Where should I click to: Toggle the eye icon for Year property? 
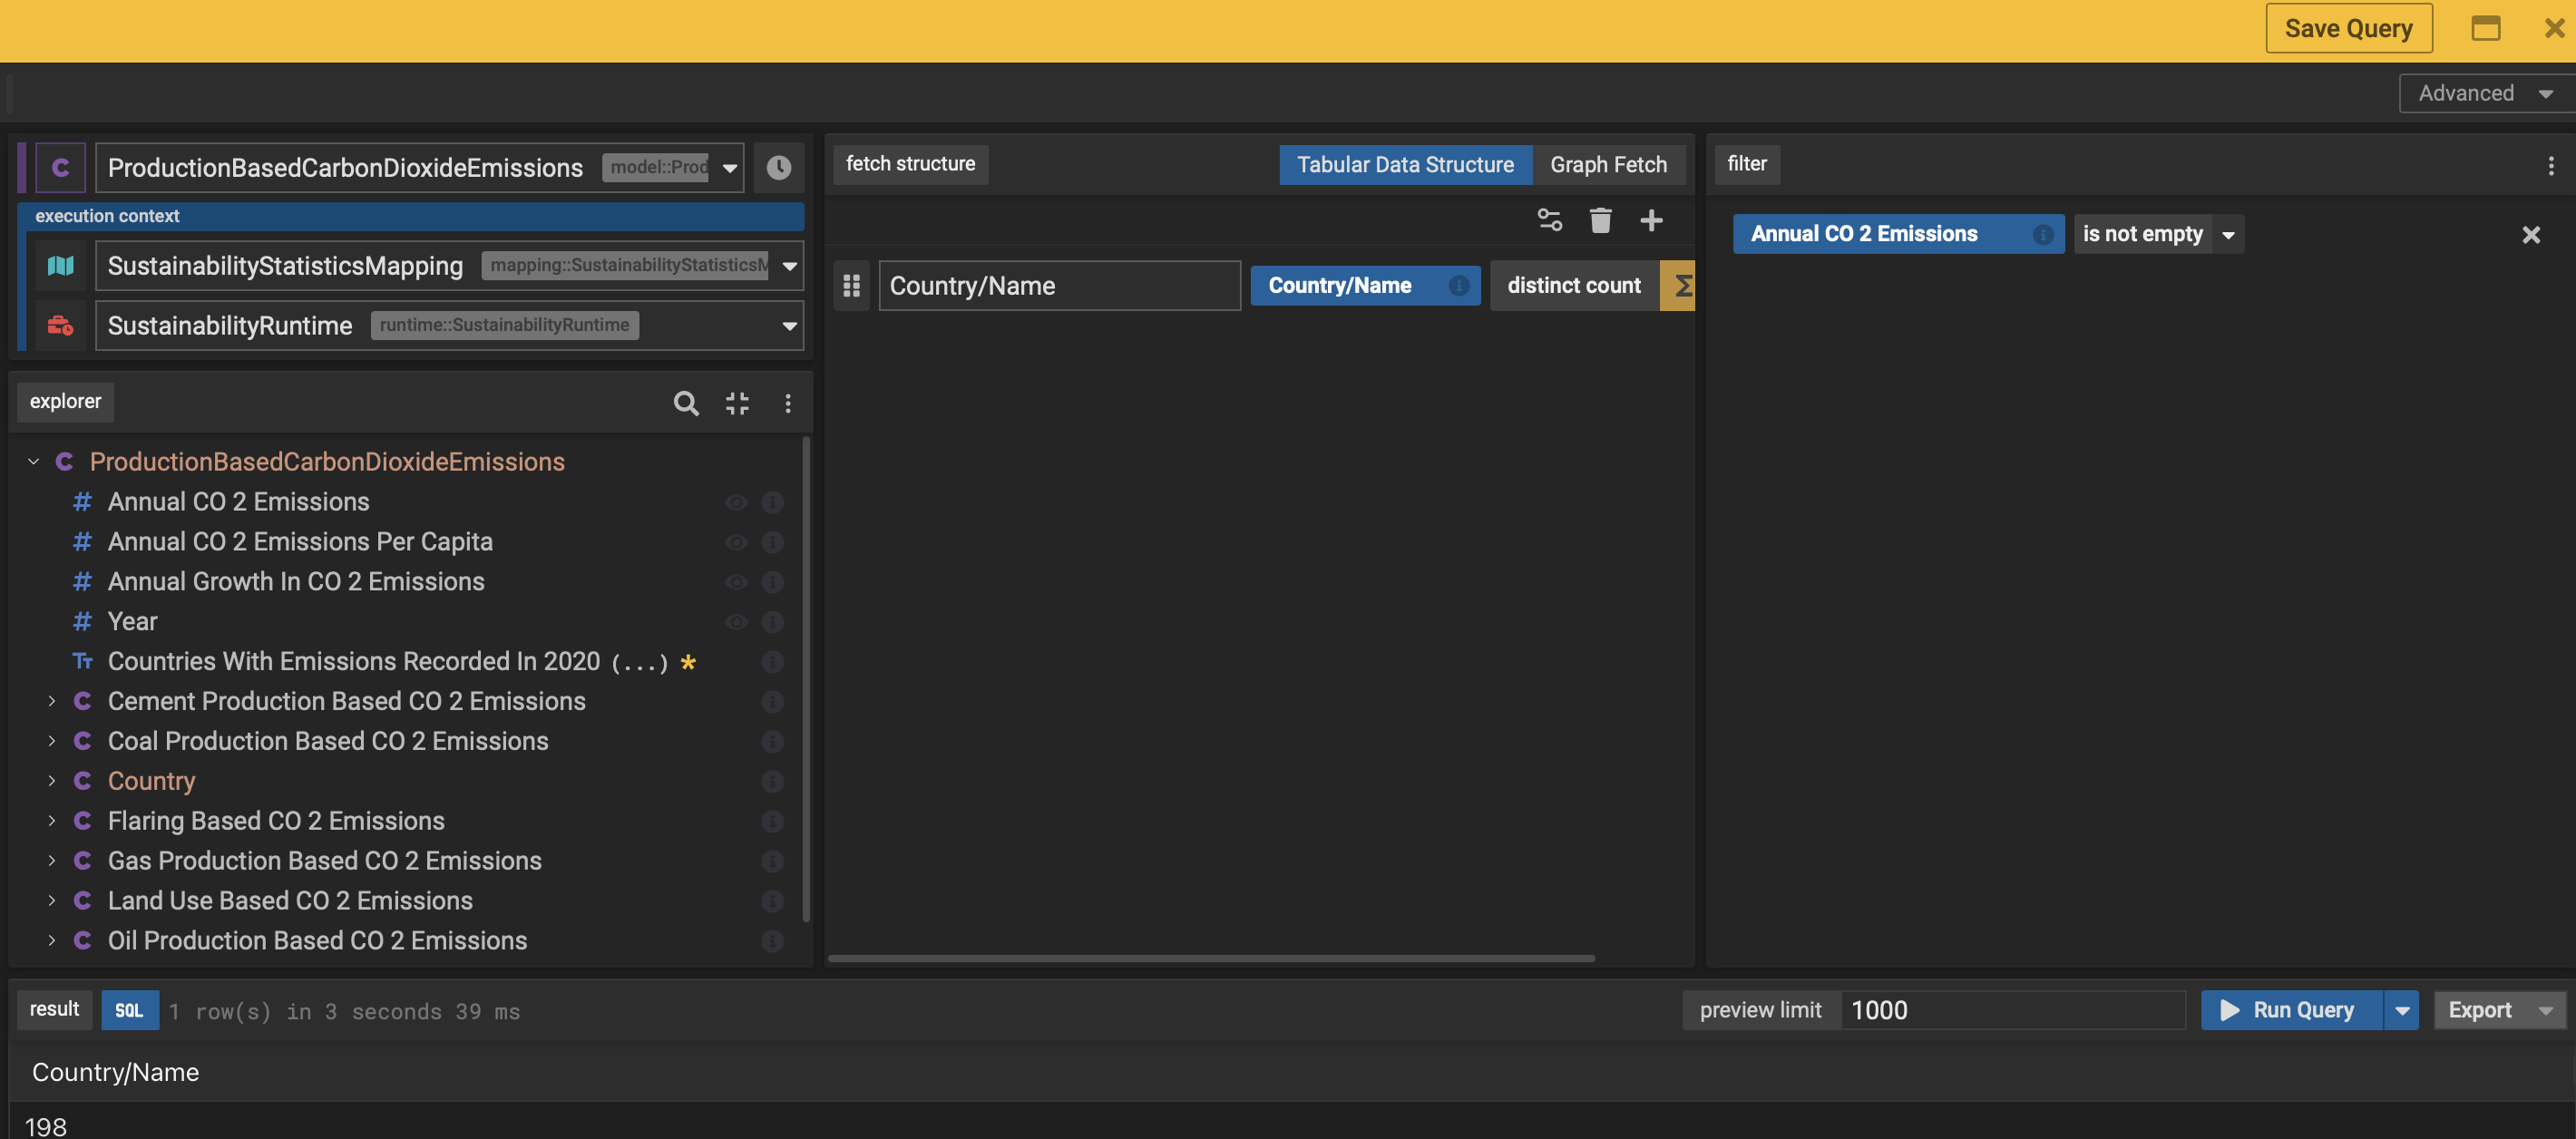(x=736, y=622)
